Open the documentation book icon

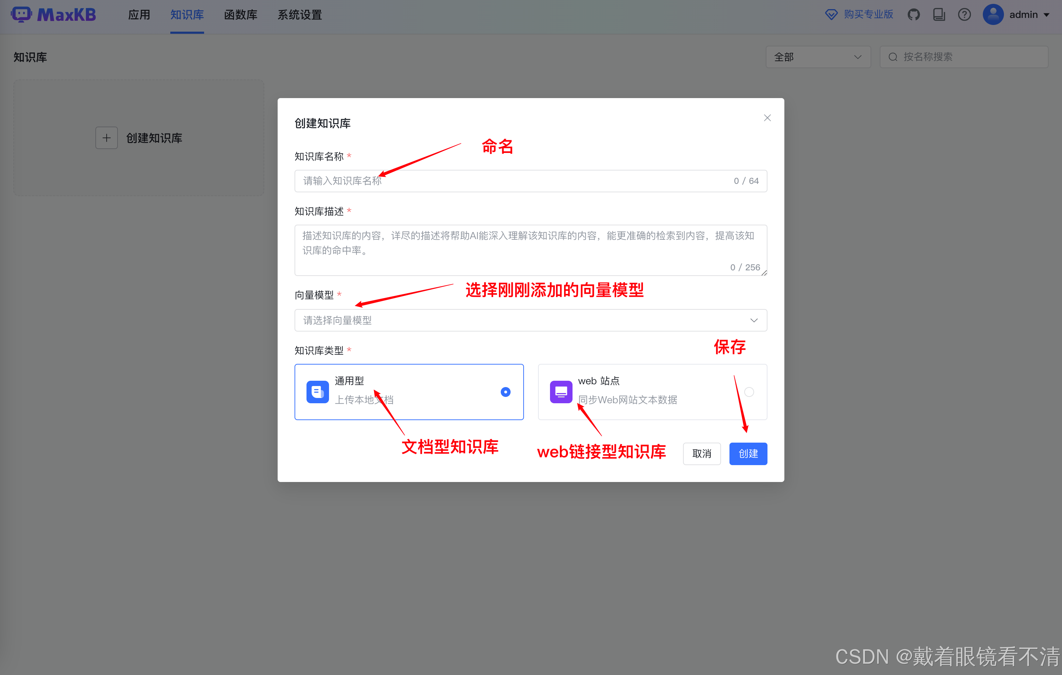pyautogui.click(x=939, y=14)
